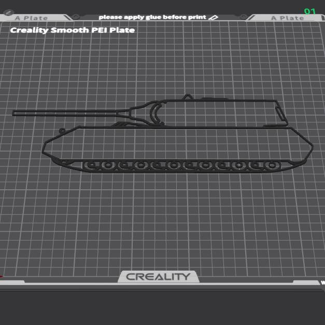Image resolution: width=325 pixels, height=325 pixels.
Task: Click the rightmost road wheel of the tank
Action: click(x=271, y=165)
